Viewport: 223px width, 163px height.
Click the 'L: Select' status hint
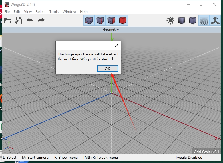tap(10, 158)
